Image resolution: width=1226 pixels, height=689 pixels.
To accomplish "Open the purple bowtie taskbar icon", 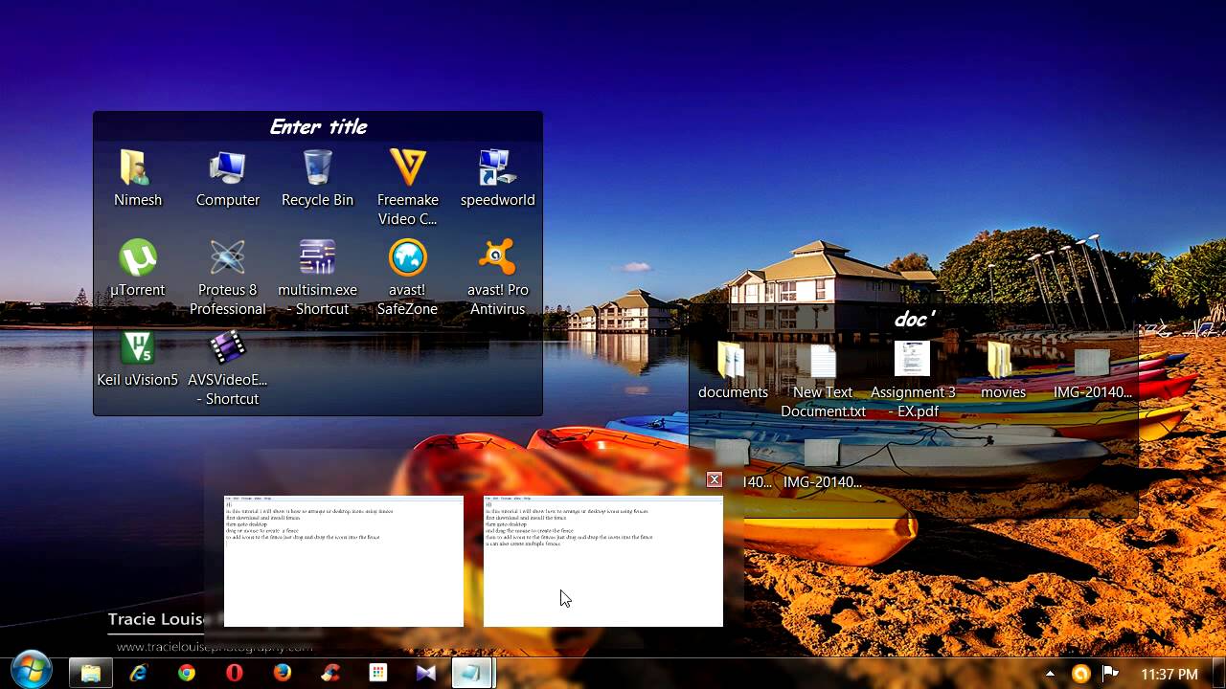I will click(x=426, y=674).
